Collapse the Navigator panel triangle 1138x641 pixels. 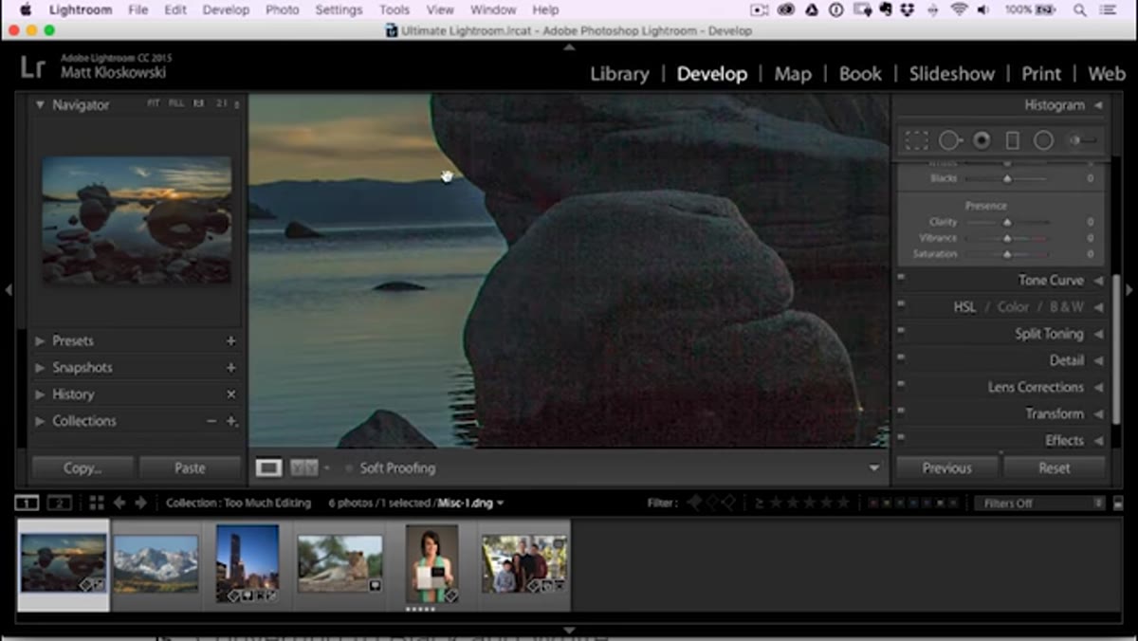tap(40, 104)
